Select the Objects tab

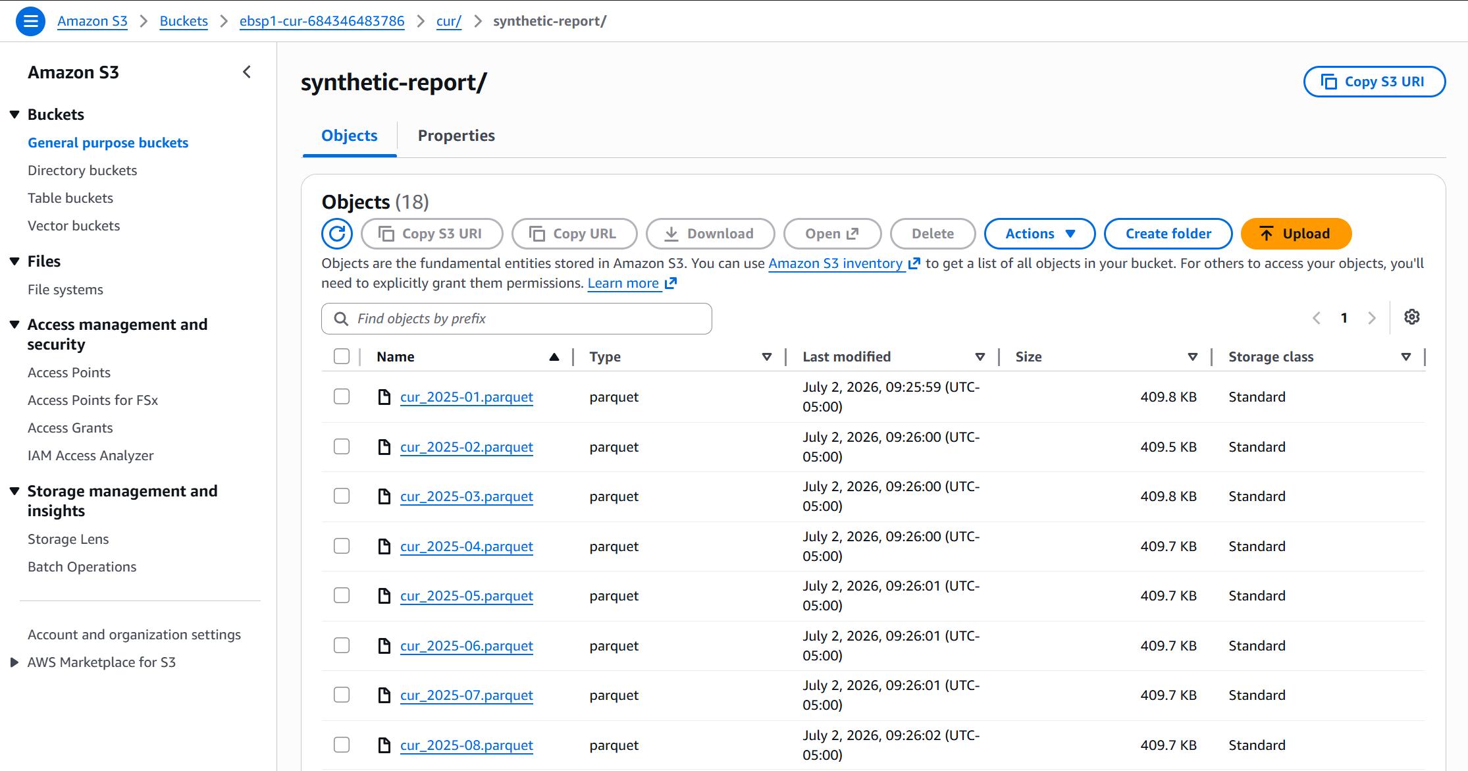pyautogui.click(x=350, y=136)
